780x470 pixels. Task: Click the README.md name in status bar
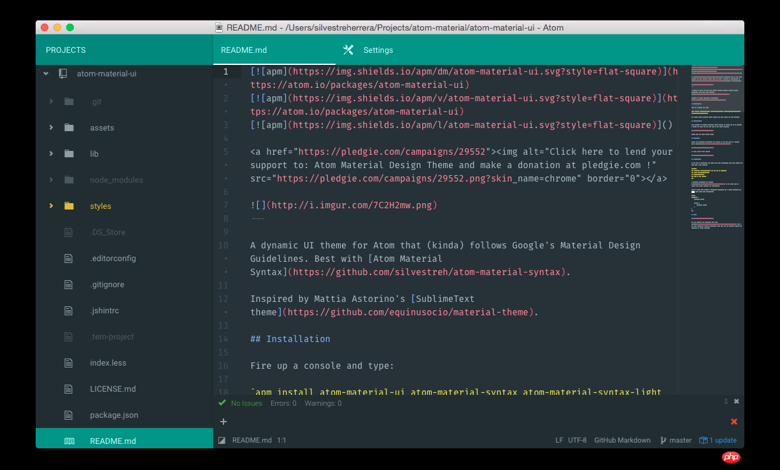(x=252, y=440)
